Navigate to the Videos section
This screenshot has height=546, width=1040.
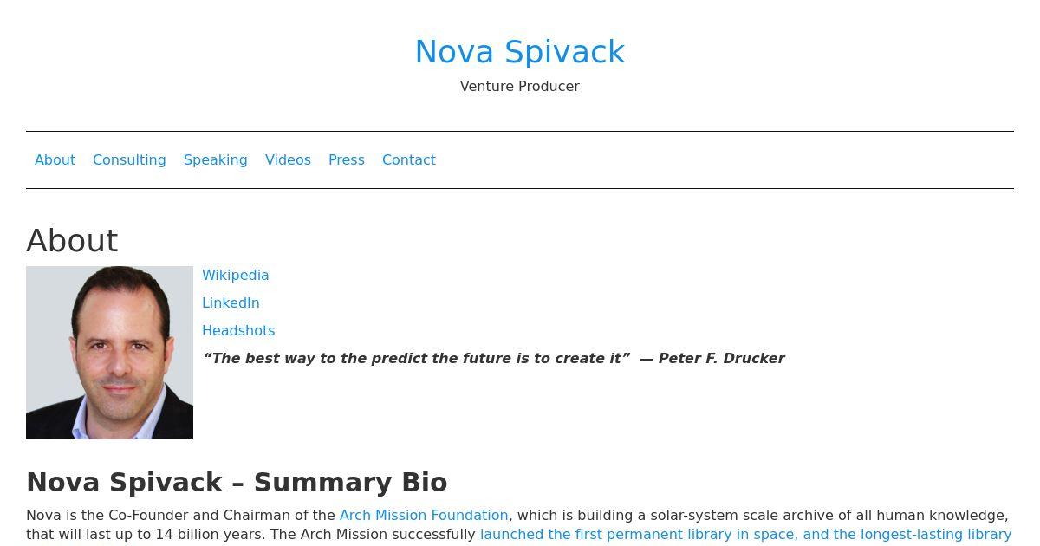288,159
